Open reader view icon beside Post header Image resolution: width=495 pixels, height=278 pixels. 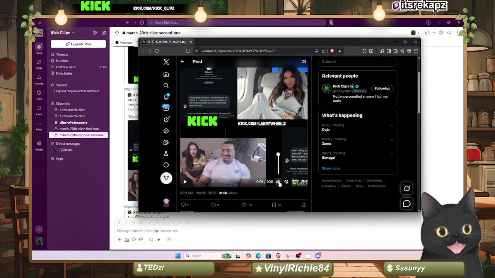[x=304, y=61]
